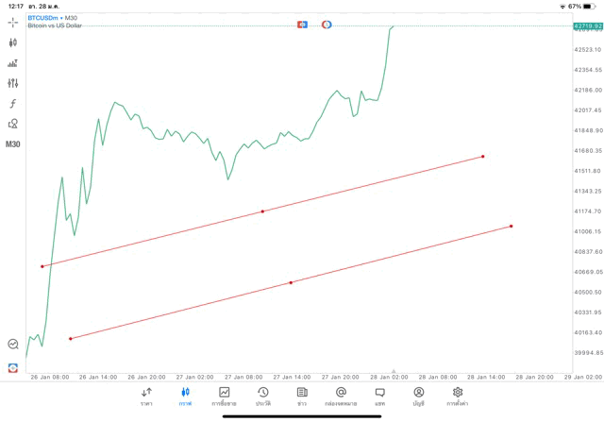Select the upper red trendline's middle anchor point
This screenshot has width=604, height=422.
coord(262,211)
